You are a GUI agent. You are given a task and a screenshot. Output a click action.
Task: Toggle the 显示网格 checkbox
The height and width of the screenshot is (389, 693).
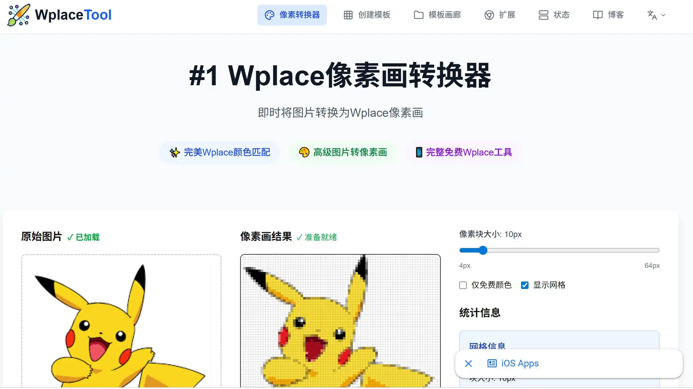pos(525,285)
